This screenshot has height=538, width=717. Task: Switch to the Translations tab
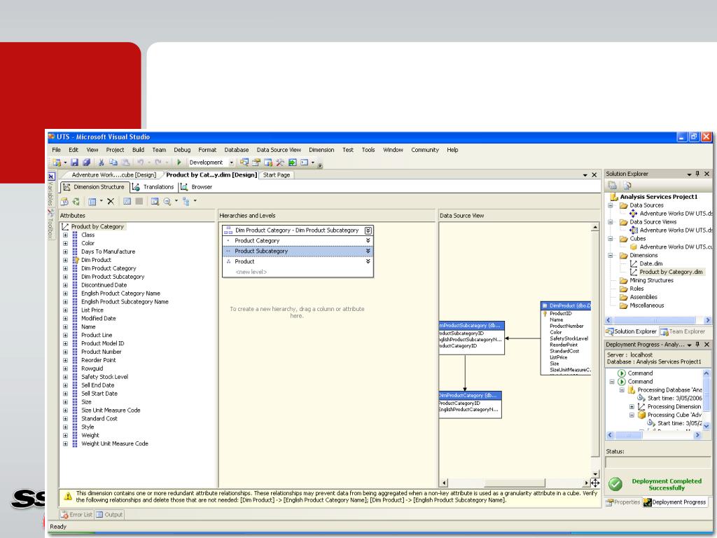pos(153,187)
